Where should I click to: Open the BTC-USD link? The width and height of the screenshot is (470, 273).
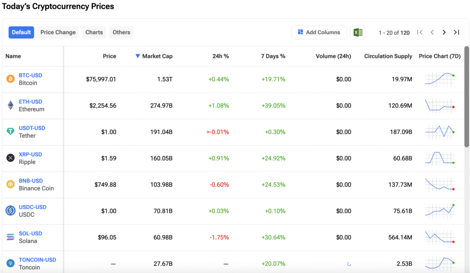(x=30, y=76)
